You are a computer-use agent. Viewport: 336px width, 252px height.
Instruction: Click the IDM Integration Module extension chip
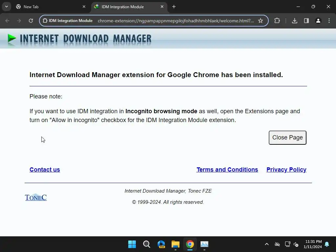(68, 21)
